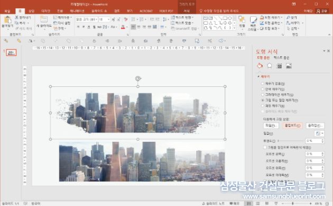Select Pattern fill (패턴 채우기) radio button
This screenshot has width=333, height=206.
[x=263, y=106]
